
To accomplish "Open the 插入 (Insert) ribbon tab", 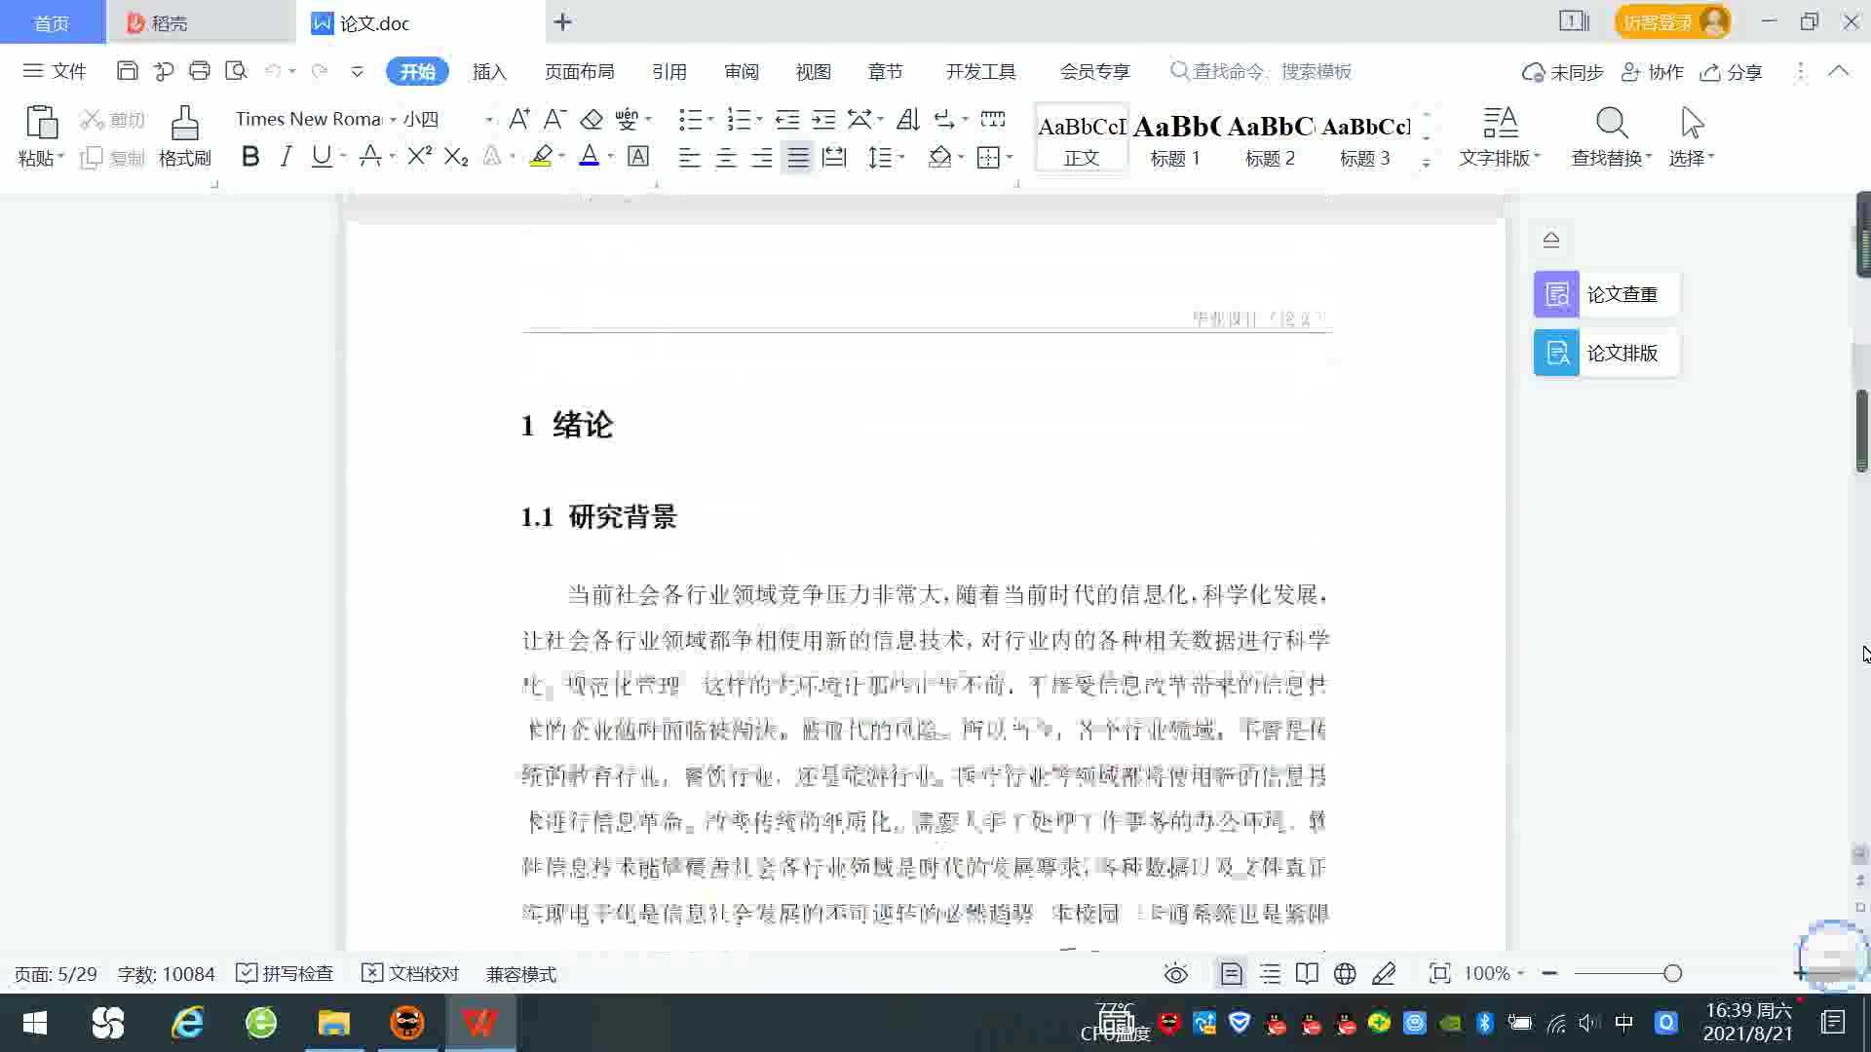I will coord(489,72).
